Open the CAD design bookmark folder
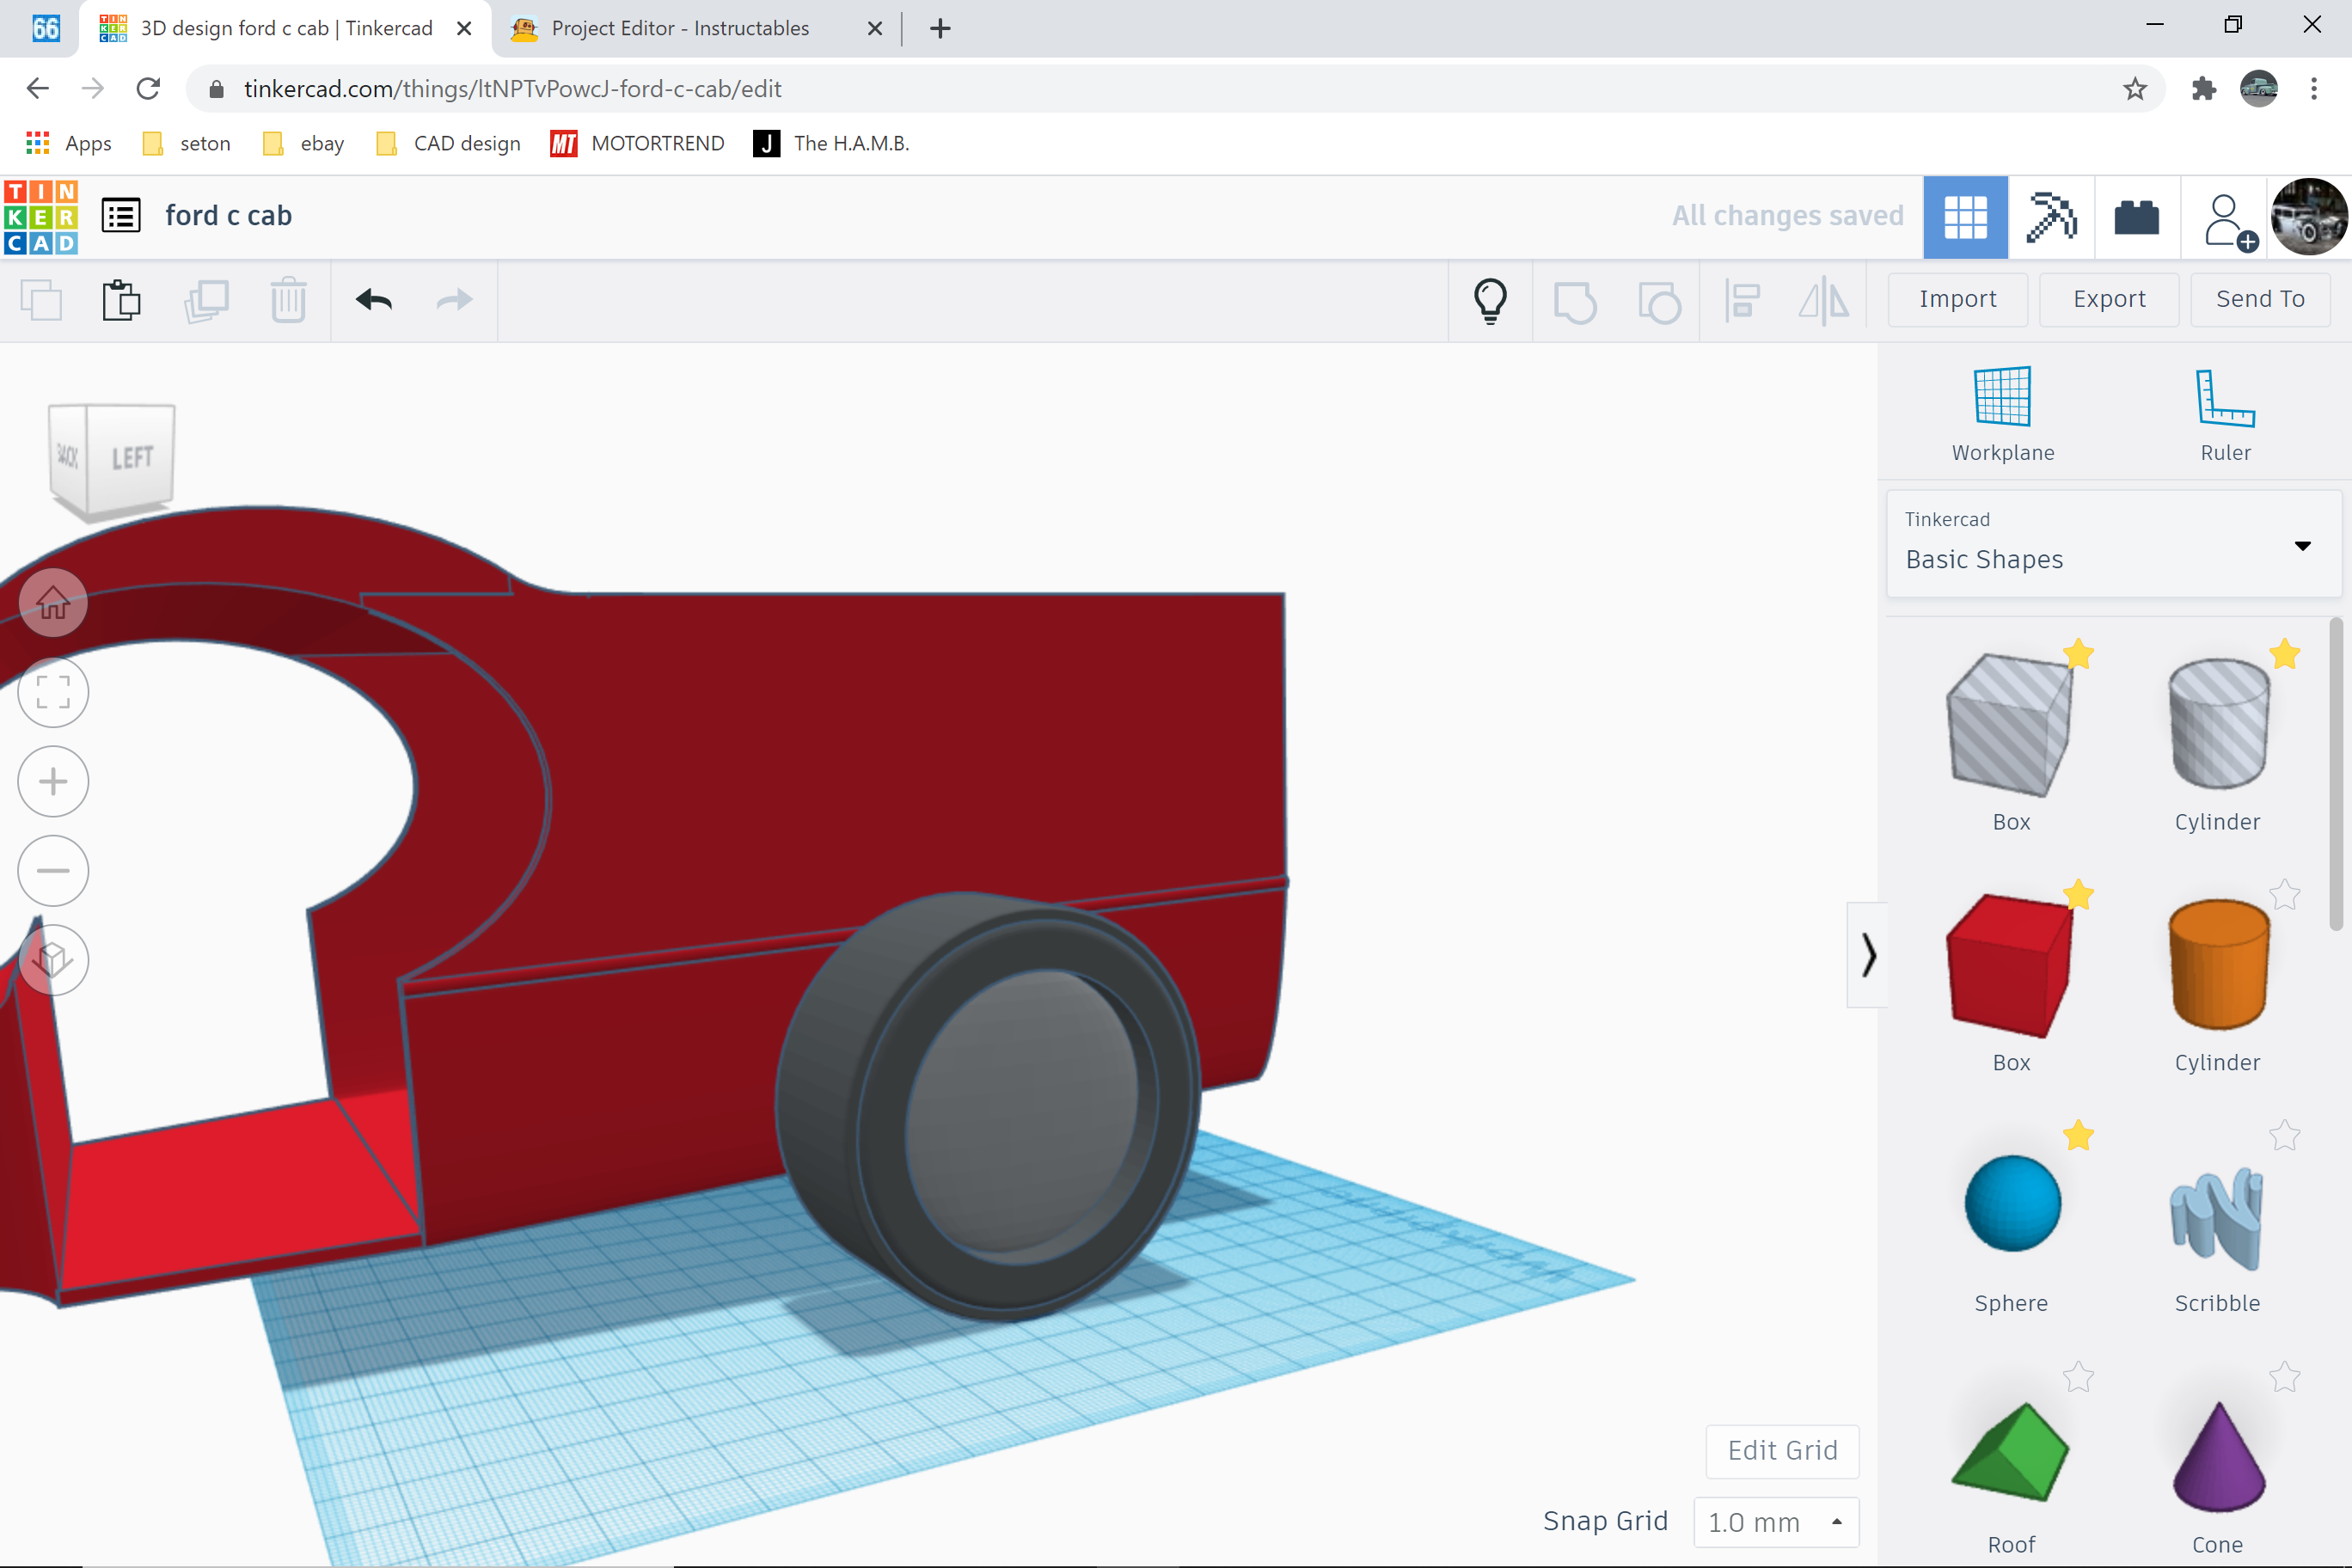 pos(448,143)
